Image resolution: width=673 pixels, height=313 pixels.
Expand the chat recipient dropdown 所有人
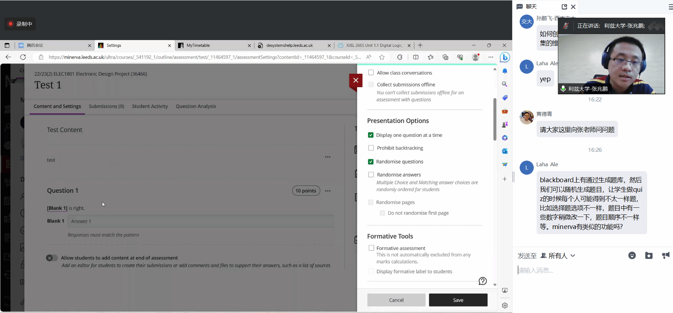pyautogui.click(x=562, y=256)
